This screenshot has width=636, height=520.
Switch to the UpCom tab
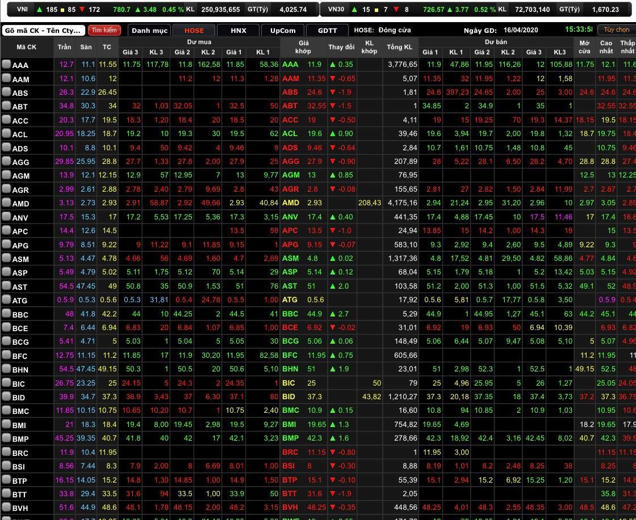tap(282, 31)
